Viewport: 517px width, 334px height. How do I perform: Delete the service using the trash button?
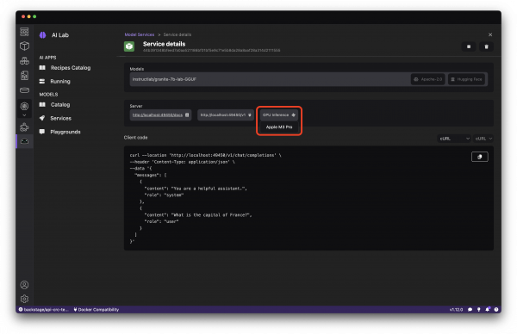pyautogui.click(x=486, y=46)
